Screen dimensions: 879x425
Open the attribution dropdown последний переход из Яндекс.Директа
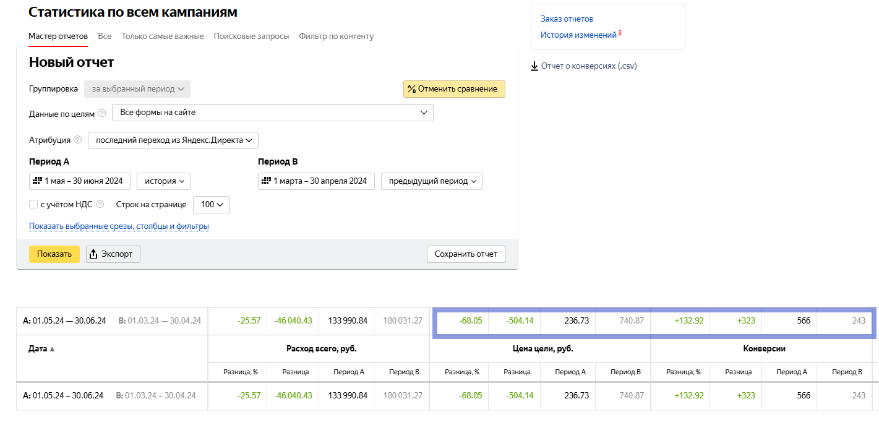[x=173, y=140]
